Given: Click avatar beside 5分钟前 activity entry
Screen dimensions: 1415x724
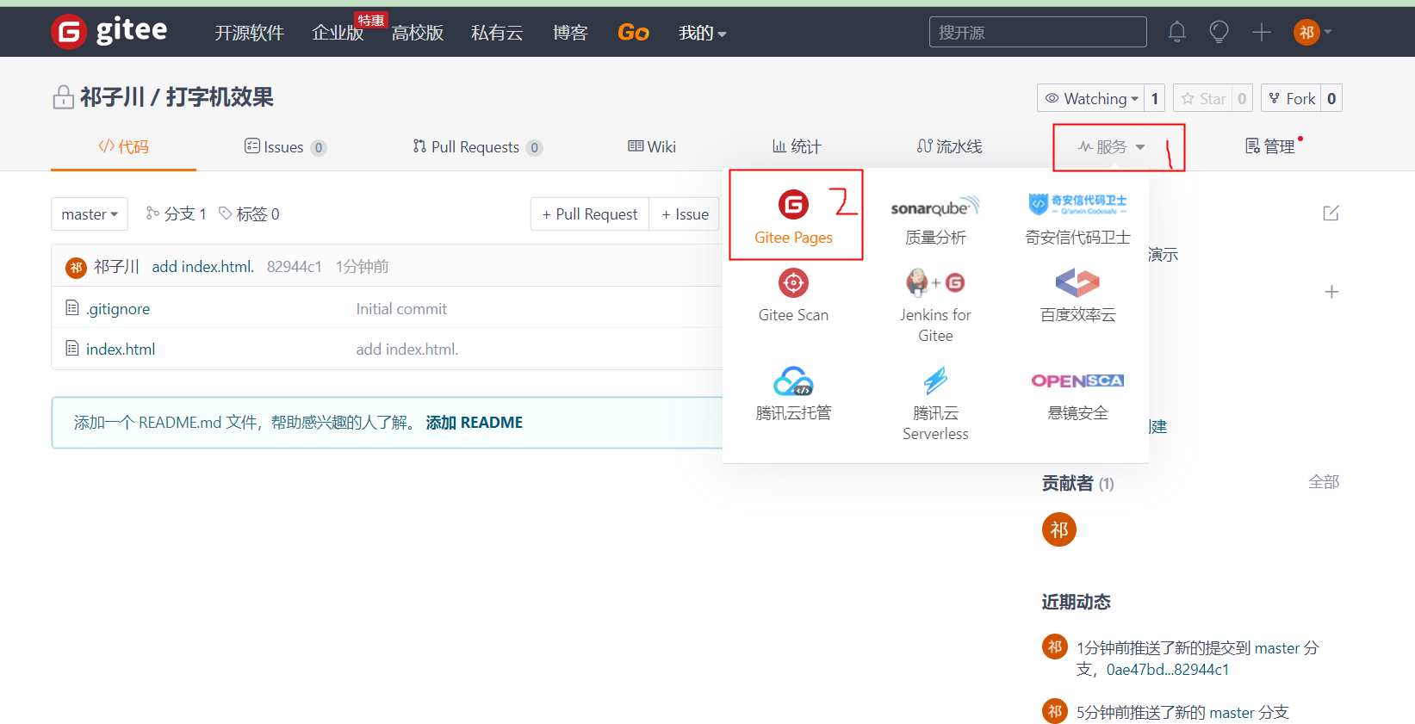Looking at the screenshot, I should click(1055, 711).
